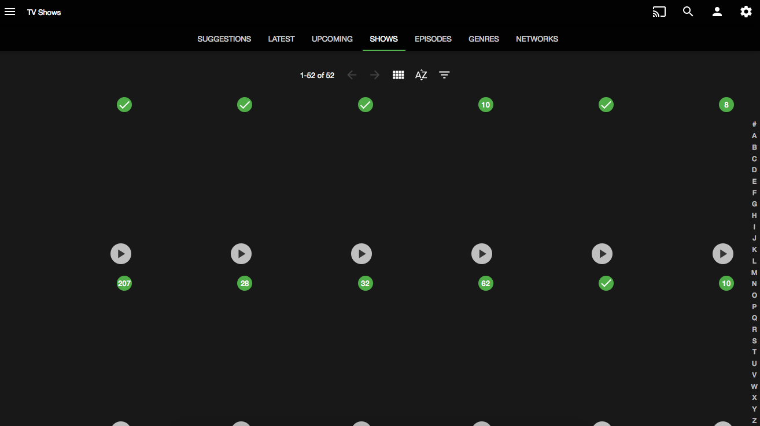Choose letter T from the alphabet index
This screenshot has width=760, height=426.
(x=754, y=352)
